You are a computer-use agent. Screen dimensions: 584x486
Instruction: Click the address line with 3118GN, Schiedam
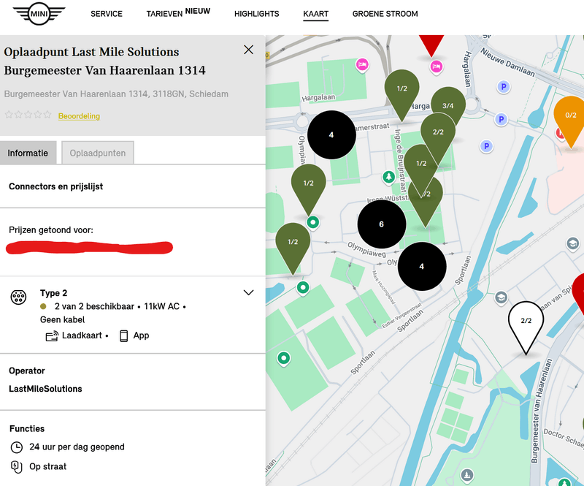tap(116, 94)
